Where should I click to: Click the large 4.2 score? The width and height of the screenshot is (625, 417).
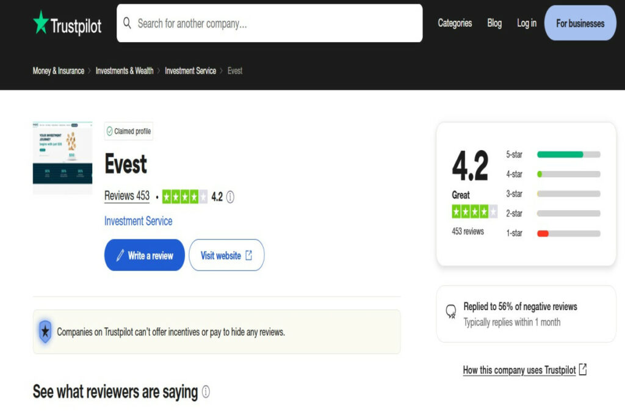[470, 165]
